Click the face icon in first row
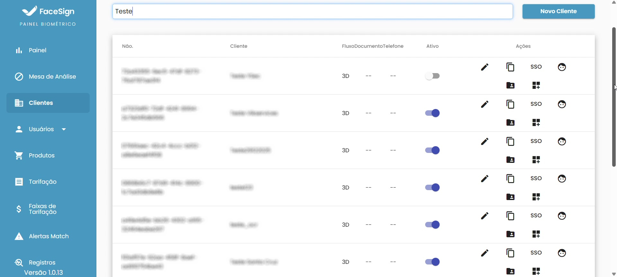Image resolution: width=617 pixels, height=277 pixels. (x=562, y=67)
